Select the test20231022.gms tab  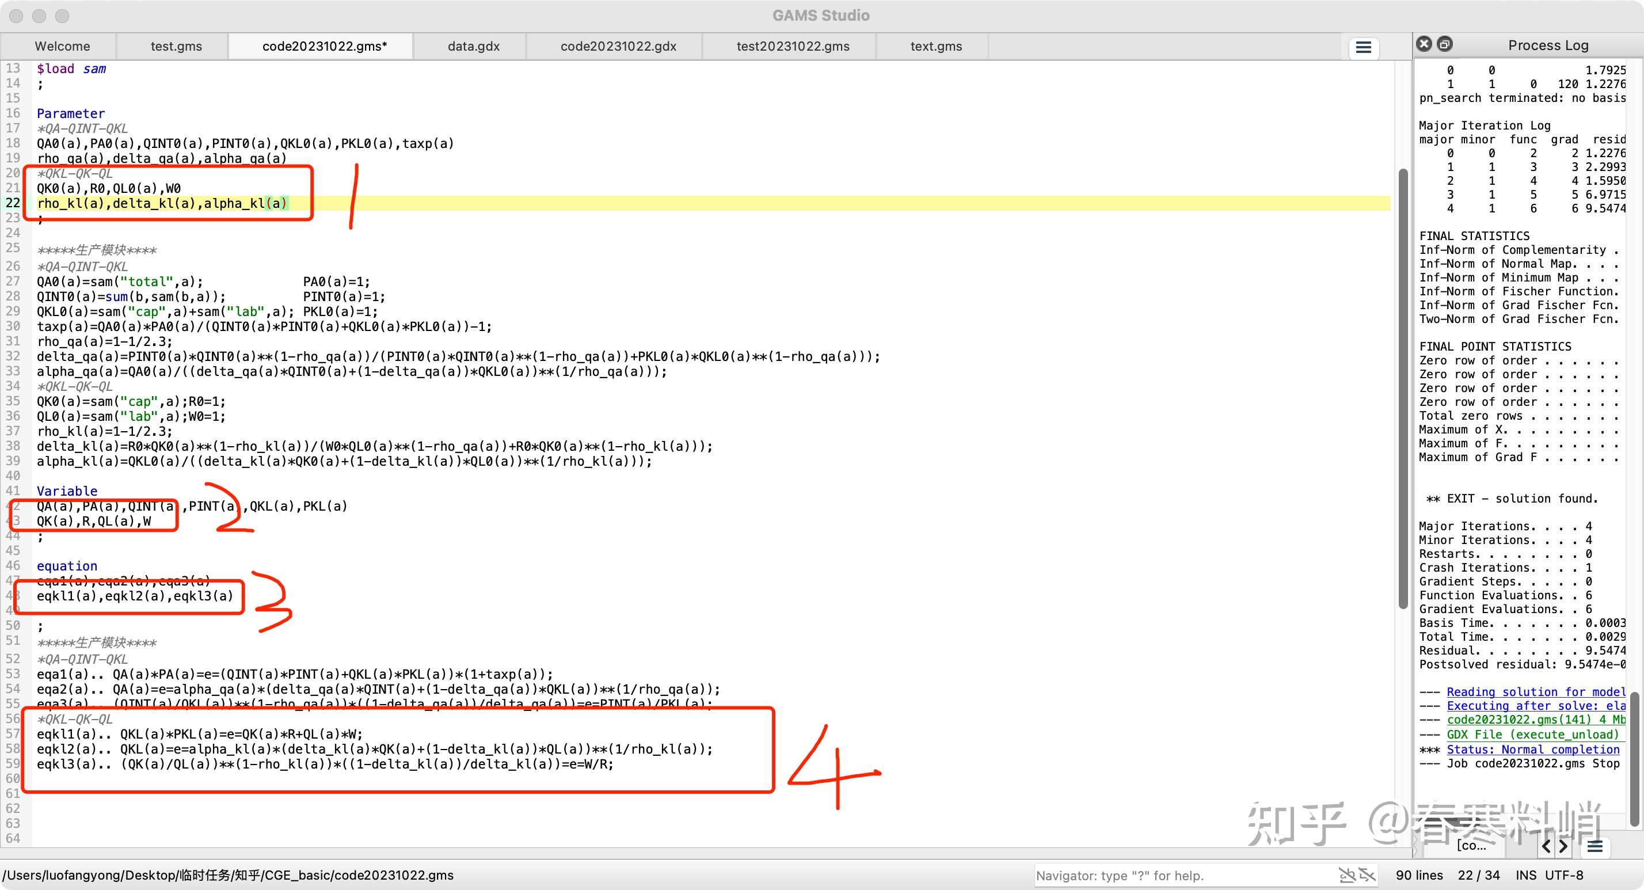point(793,47)
